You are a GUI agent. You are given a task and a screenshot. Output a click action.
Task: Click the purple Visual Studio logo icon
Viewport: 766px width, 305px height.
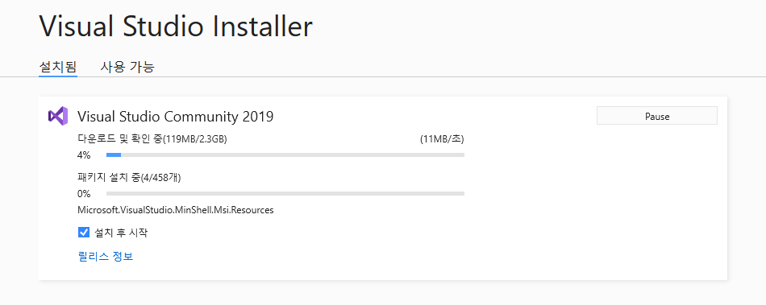coord(58,116)
